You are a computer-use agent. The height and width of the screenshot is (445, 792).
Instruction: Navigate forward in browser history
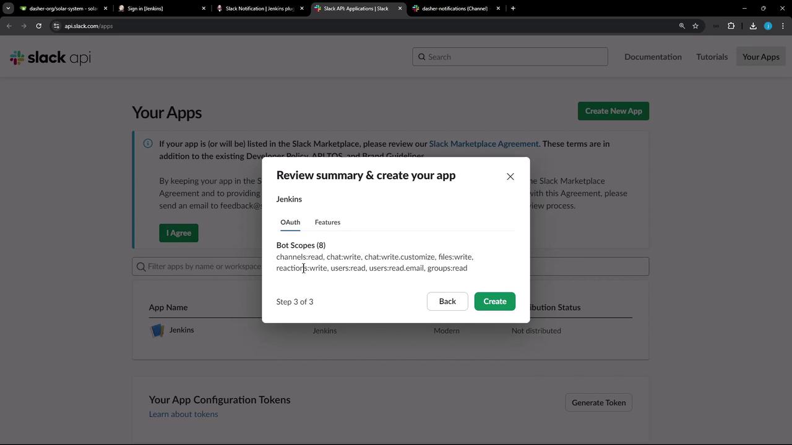pyautogui.click(x=24, y=26)
